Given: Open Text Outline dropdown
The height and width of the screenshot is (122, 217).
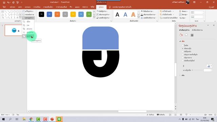Looking at the screenshot, I should click(x=149, y=15).
